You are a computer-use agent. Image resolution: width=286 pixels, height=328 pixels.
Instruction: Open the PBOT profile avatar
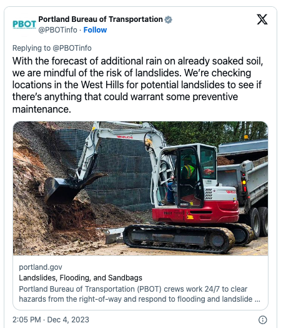pyautogui.click(x=24, y=24)
